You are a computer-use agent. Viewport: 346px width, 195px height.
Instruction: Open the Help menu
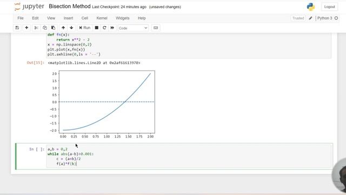142,18
